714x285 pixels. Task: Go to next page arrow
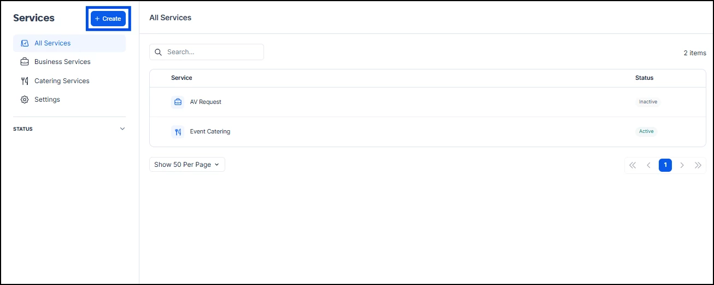[x=682, y=165]
